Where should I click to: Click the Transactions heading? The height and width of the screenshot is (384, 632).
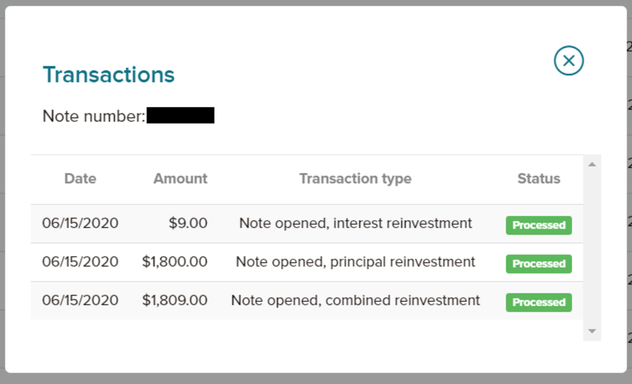point(108,75)
